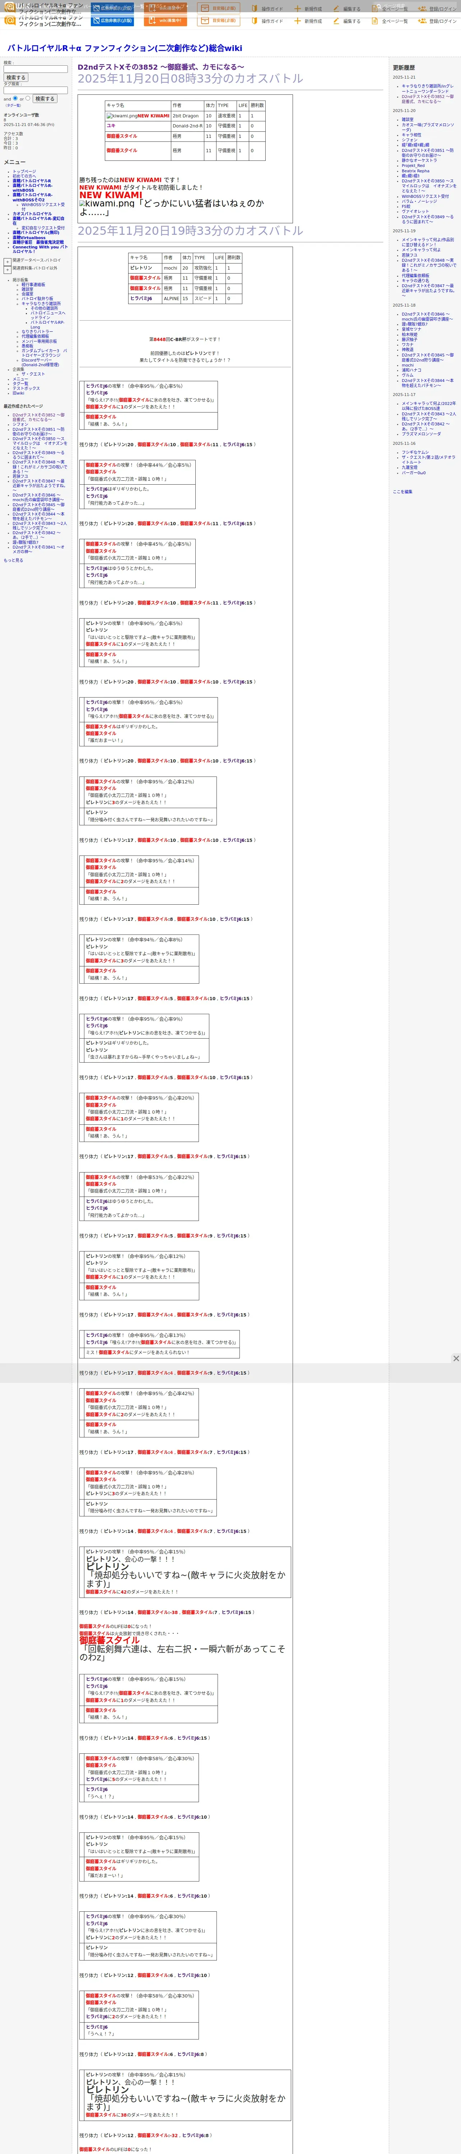
Task: Click kiwami.png image beside どっかにいい猛者 quote
Action: click(x=107, y=203)
